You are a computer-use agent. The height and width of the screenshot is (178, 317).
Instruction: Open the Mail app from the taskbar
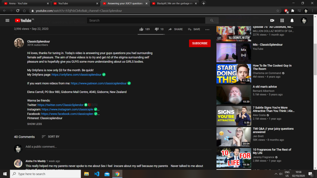tap(107, 174)
